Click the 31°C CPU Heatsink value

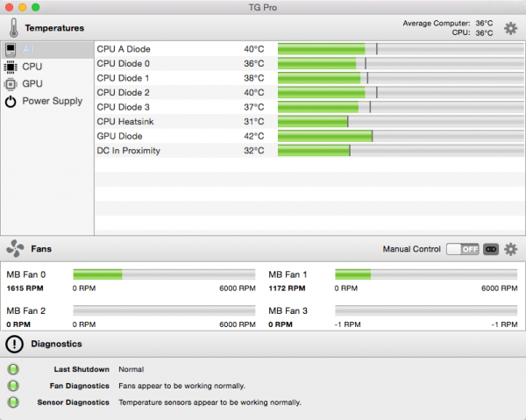254,121
